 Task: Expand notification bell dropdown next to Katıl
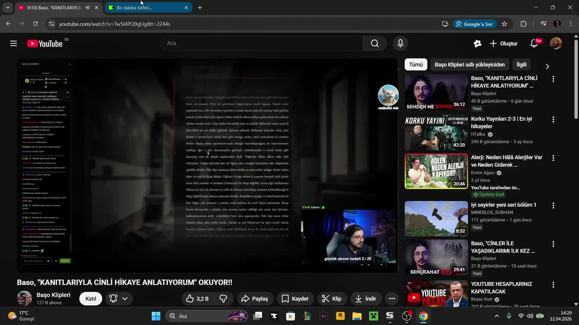pyautogui.click(x=125, y=299)
